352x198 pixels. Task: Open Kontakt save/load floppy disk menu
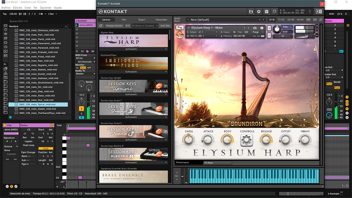click(x=251, y=12)
